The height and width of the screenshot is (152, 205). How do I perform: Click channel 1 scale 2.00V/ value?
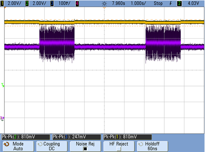[14, 4]
